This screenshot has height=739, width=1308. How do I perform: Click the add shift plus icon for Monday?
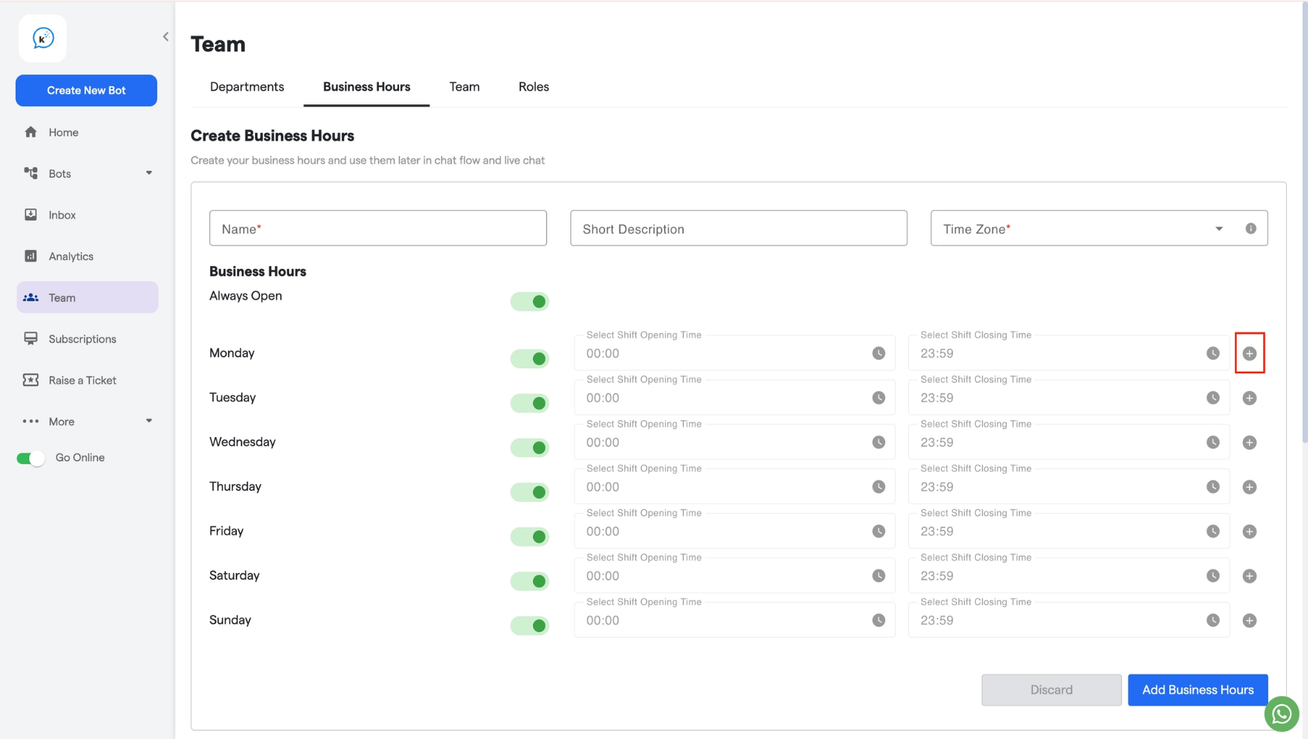(1249, 354)
